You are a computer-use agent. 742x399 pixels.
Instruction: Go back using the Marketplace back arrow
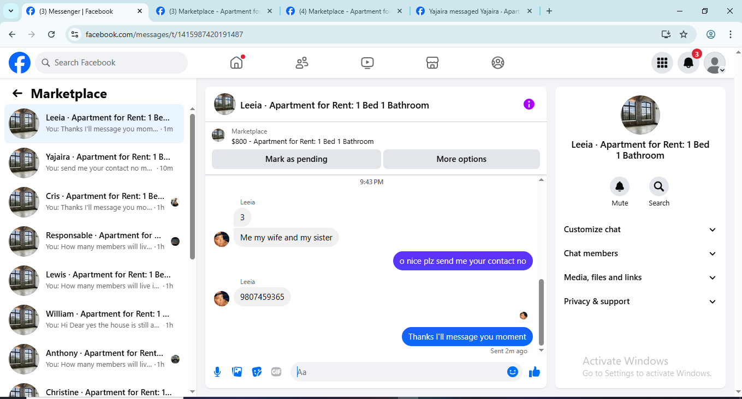pyautogui.click(x=17, y=93)
